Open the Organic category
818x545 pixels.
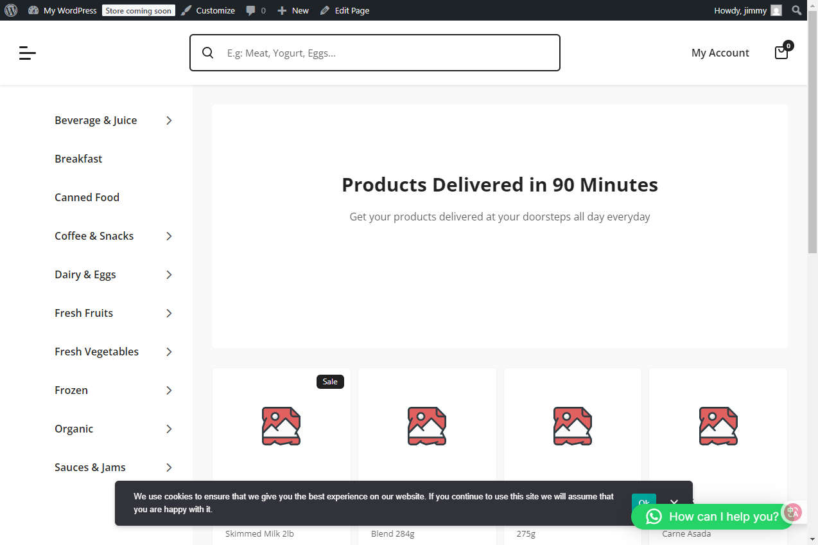pyautogui.click(x=74, y=429)
